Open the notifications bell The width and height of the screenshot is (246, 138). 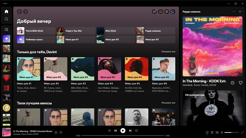point(161,11)
